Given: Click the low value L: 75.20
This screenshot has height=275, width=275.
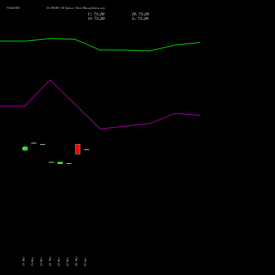Looking at the screenshot, I should pyautogui.click(x=140, y=19).
